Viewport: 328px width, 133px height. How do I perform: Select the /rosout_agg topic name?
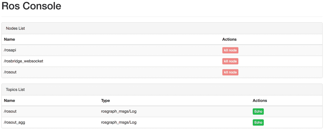tap(14, 122)
